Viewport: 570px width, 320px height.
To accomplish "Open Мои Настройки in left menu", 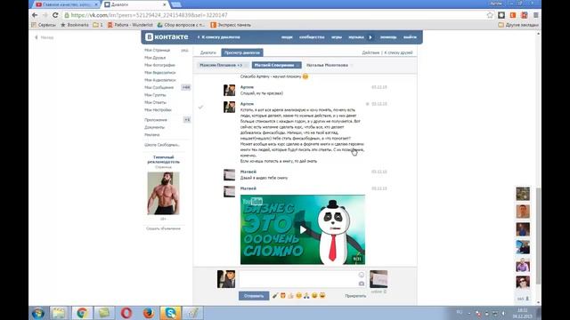I will [x=158, y=110].
